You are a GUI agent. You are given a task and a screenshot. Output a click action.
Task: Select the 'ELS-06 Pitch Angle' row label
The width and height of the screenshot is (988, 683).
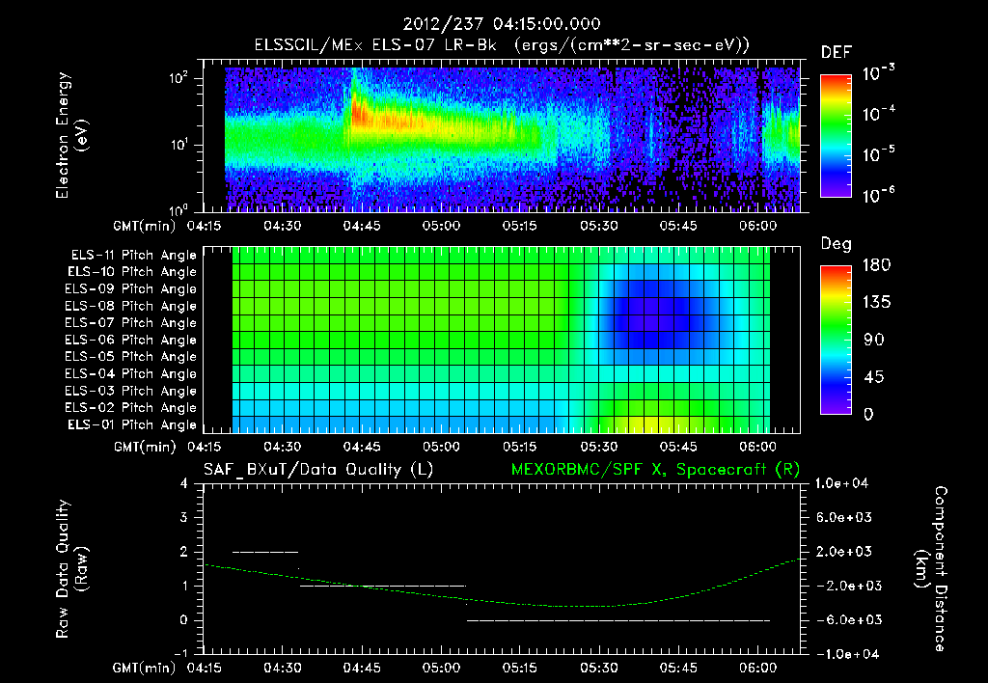pos(131,340)
